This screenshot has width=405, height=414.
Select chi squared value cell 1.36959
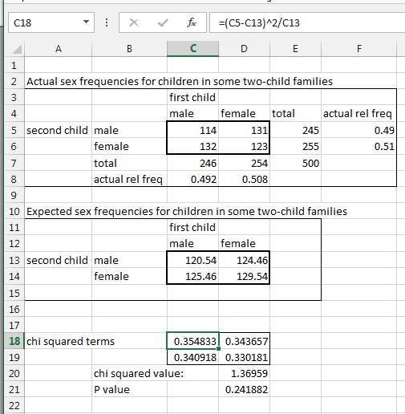point(244,373)
